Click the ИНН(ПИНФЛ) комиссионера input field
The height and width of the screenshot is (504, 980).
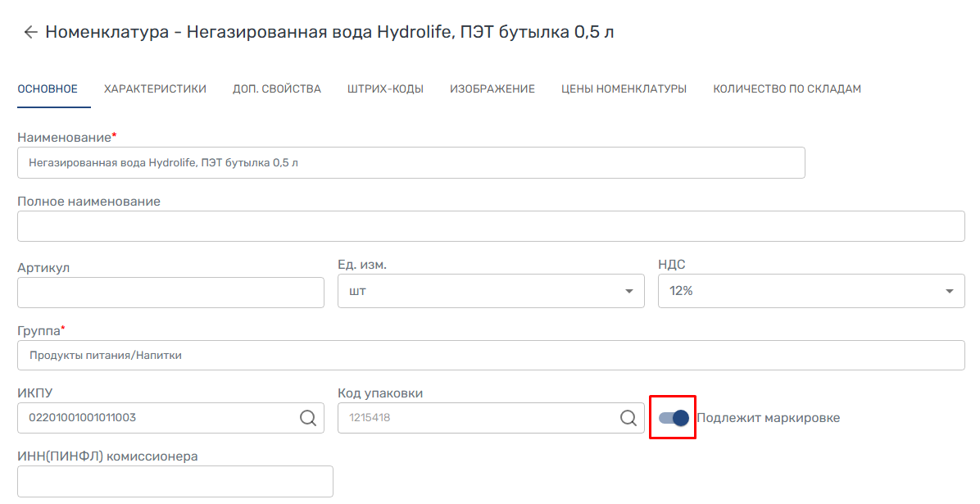(175, 481)
